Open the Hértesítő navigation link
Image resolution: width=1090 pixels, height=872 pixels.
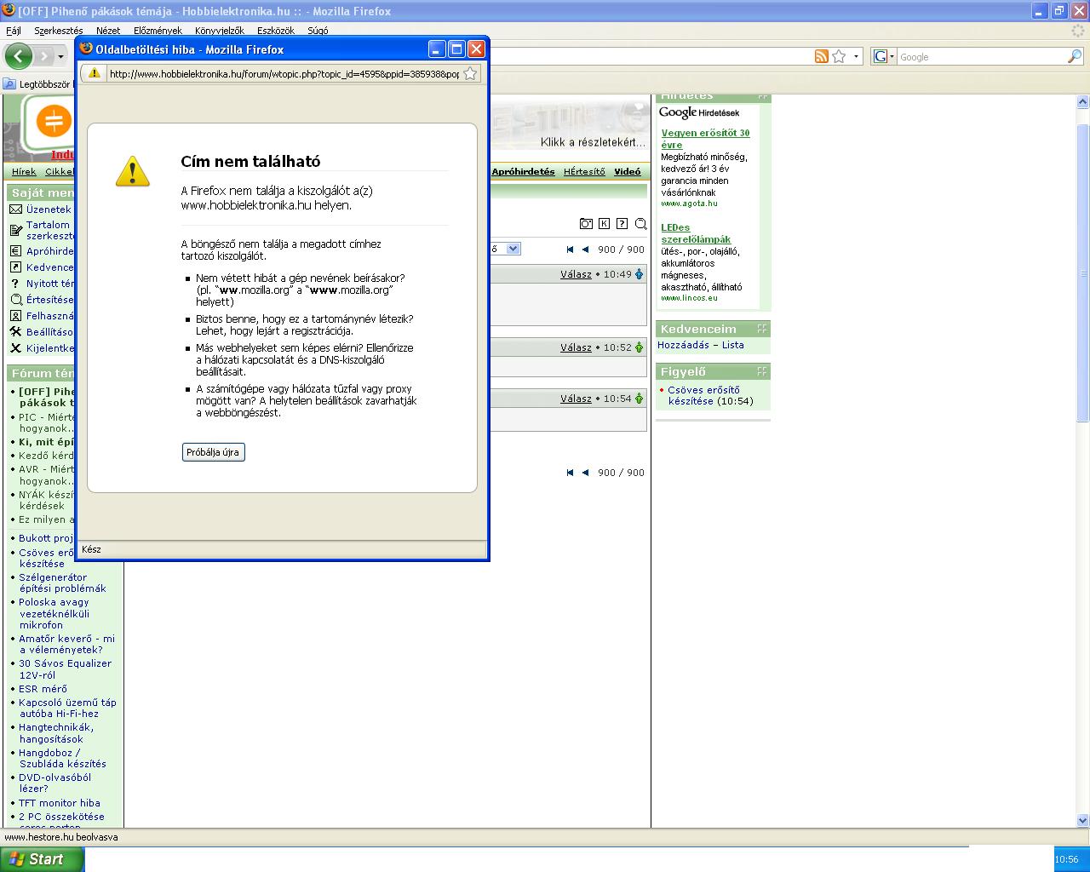click(x=584, y=172)
